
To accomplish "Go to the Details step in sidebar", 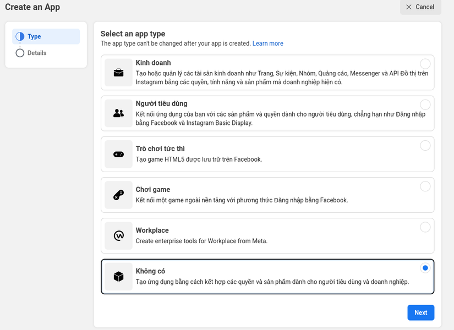I will tap(37, 53).
